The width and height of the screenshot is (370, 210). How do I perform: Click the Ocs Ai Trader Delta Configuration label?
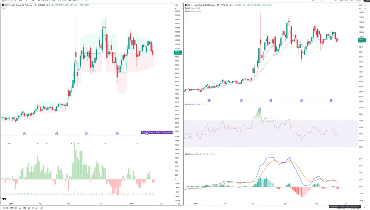coord(157,132)
